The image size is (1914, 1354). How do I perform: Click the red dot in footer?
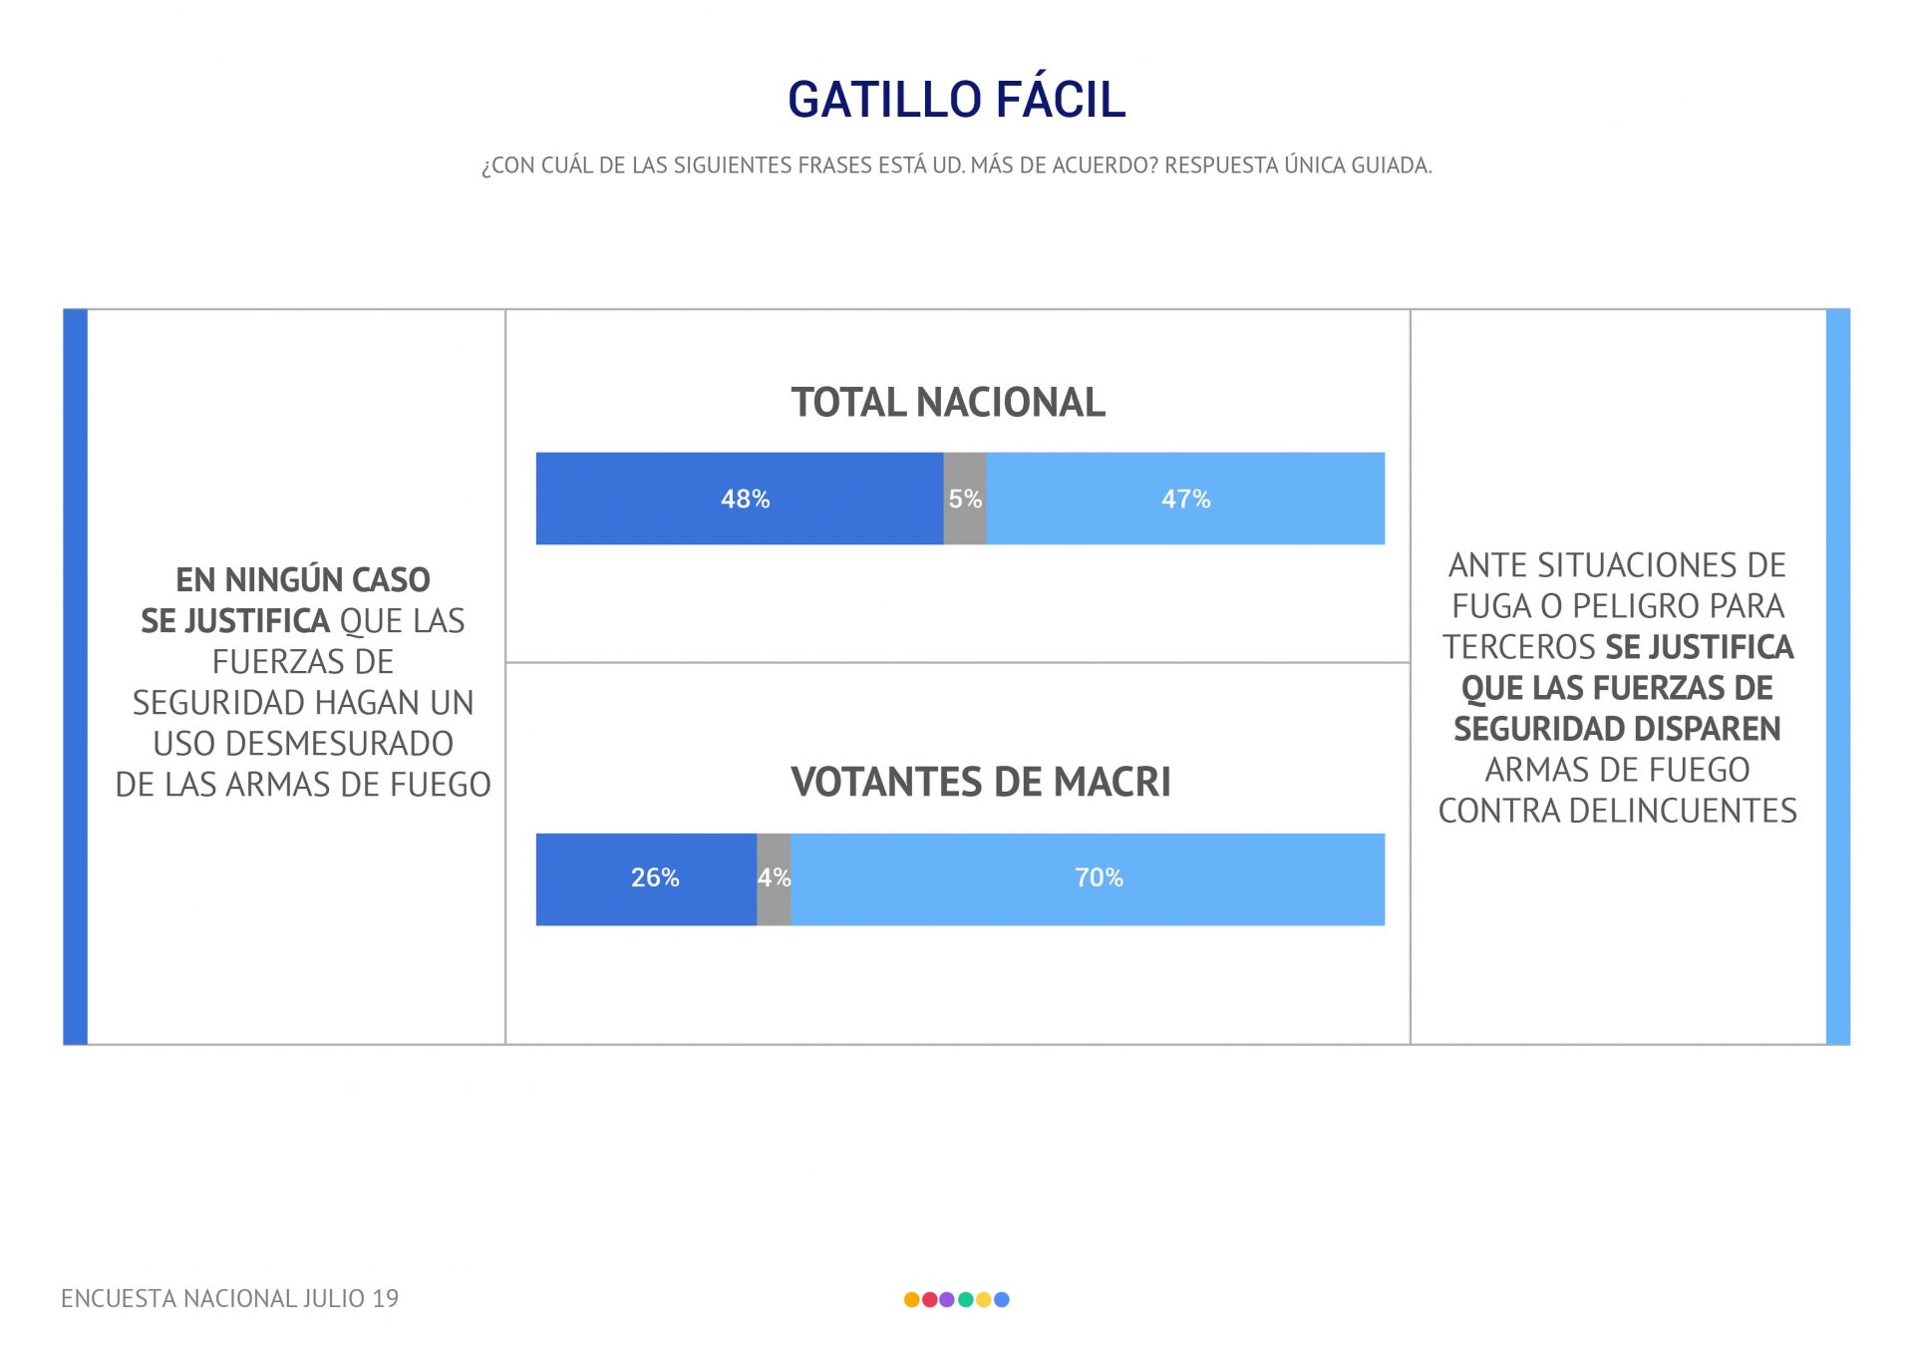tap(929, 1299)
